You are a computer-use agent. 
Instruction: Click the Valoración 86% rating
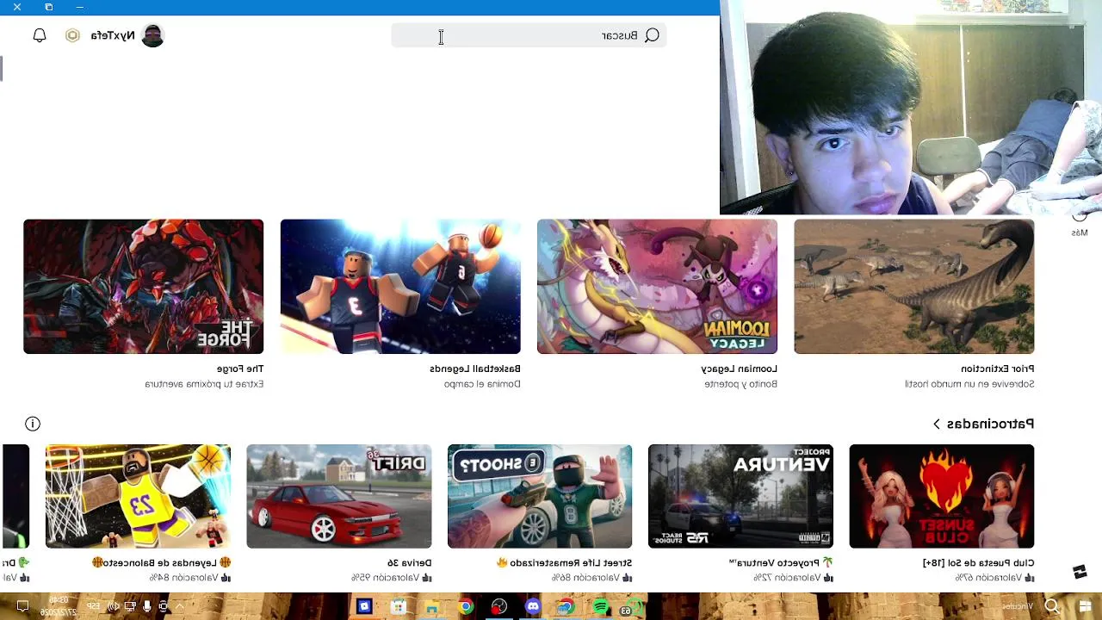click(x=591, y=578)
